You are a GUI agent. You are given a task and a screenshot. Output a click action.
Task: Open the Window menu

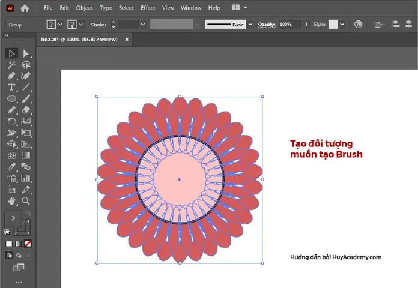[x=191, y=8]
